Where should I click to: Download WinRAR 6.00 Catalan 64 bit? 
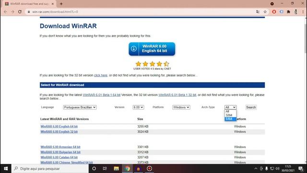point(59,157)
